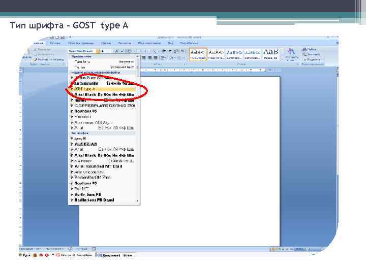Choose ALGERIAN font
The width and height of the screenshot is (366, 274).
(103, 144)
